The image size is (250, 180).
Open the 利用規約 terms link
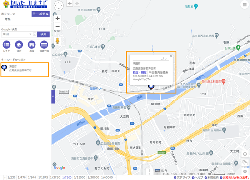tap(211, 177)
